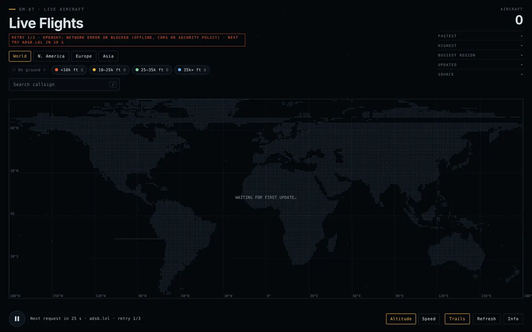Set color mode to Speed

pyautogui.click(x=429, y=319)
